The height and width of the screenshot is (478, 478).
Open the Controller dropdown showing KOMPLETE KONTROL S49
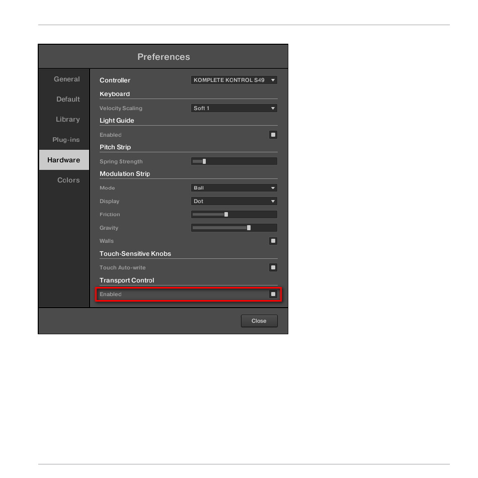[x=234, y=80]
